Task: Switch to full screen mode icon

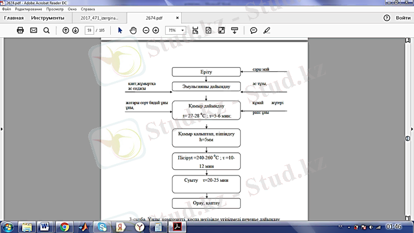Action: tap(221, 31)
